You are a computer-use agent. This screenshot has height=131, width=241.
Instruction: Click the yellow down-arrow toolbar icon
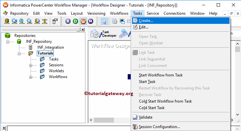coord(45,21)
